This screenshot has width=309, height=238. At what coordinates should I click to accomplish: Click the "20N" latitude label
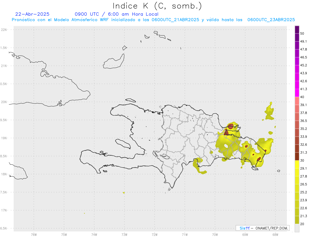tap(4, 102)
